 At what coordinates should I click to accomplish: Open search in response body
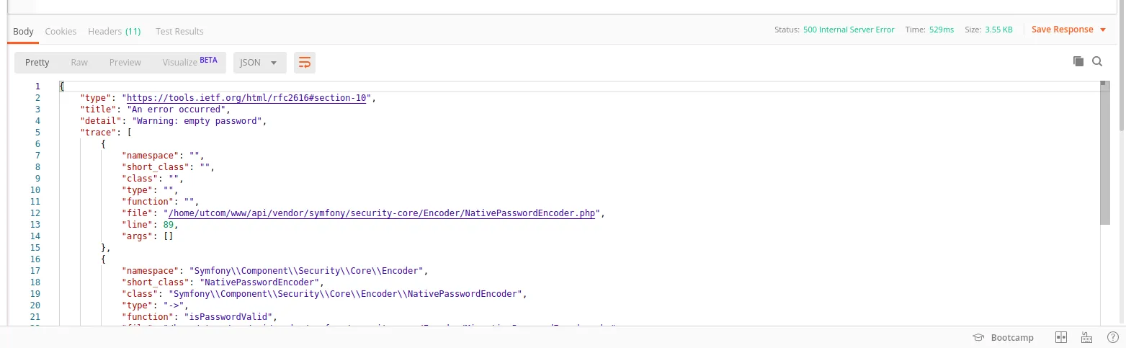(x=1097, y=62)
